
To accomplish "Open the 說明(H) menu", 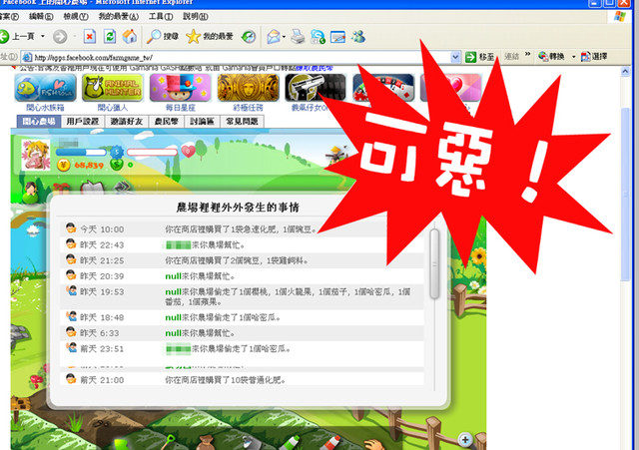I will coord(196,17).
